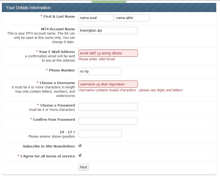Click the last name input field
This screenshot has height=178, width=220.
pyautogui.click(x=132, y=18)
